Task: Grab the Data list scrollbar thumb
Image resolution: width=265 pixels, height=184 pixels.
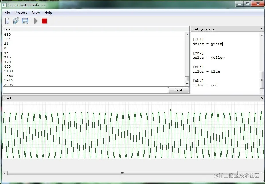Action: tap(187, 79)
